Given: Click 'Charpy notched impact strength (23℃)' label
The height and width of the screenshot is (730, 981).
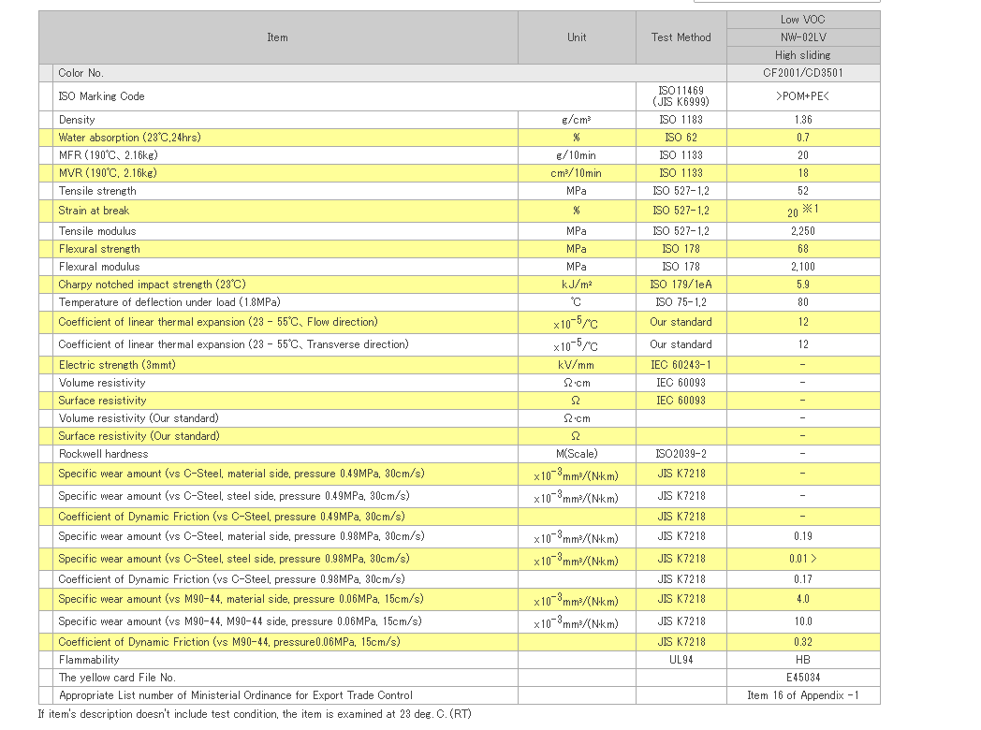Looking at the screenshot, I should point(152,285).
